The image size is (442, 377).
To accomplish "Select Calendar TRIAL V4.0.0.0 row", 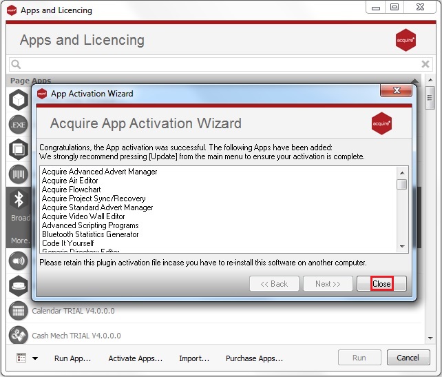I will 213,311.
